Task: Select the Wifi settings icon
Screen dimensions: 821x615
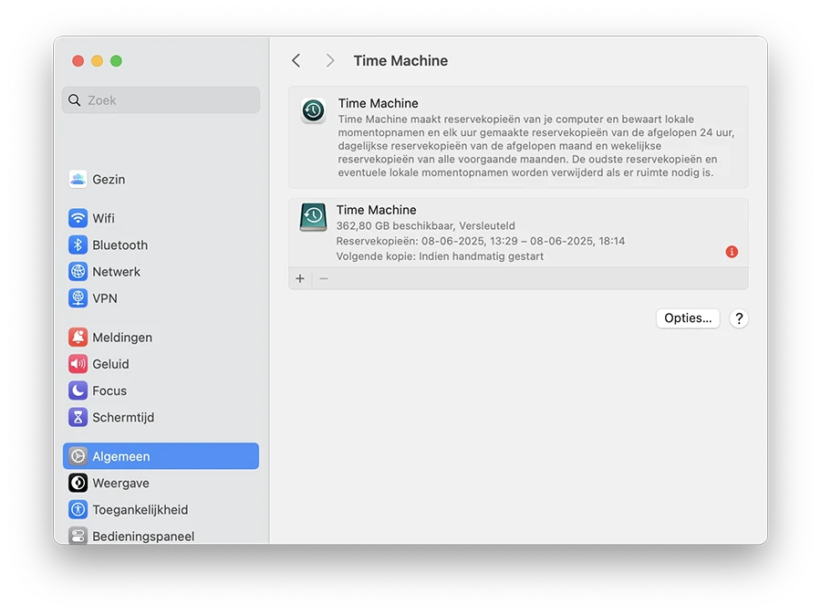Action: tap(77, 218)
